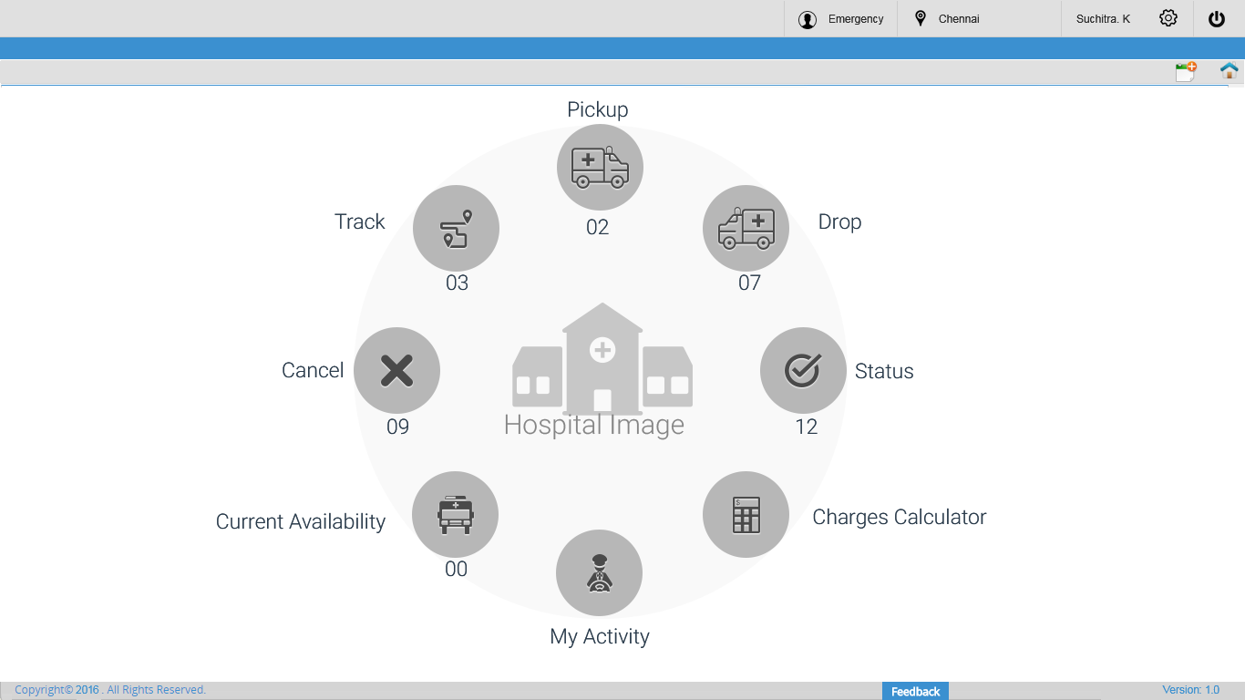The image size is (1245, 700).
Task: Open the Pickup ambulance icon
Action: (x=600, y=168)
